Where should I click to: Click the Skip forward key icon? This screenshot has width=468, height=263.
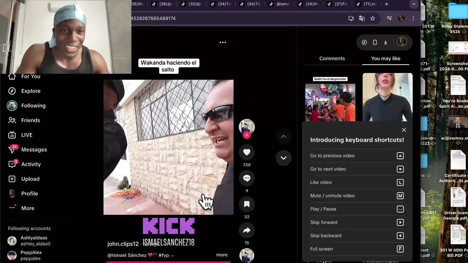400,222
